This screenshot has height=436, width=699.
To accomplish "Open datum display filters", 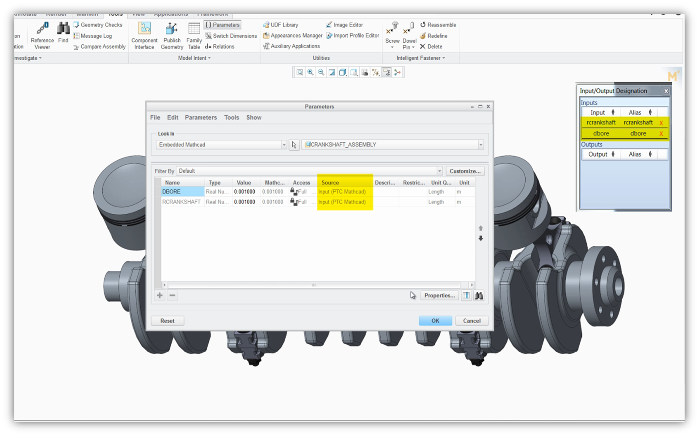I will [x=375, y=72].
